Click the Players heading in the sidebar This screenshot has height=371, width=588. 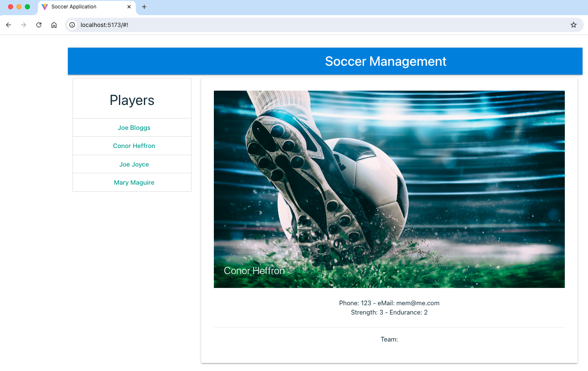coord(132,100)
